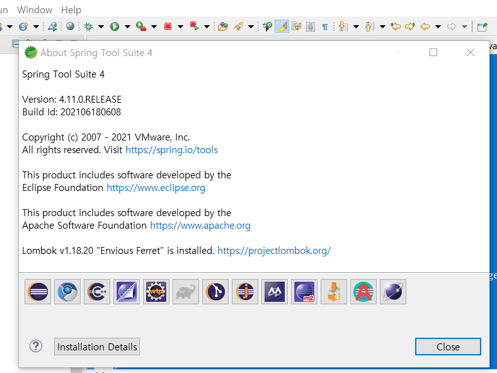Open dropdown beside the flashlight Search icon
This screenshot has height=373, width=497.
(x=251, y=26)
